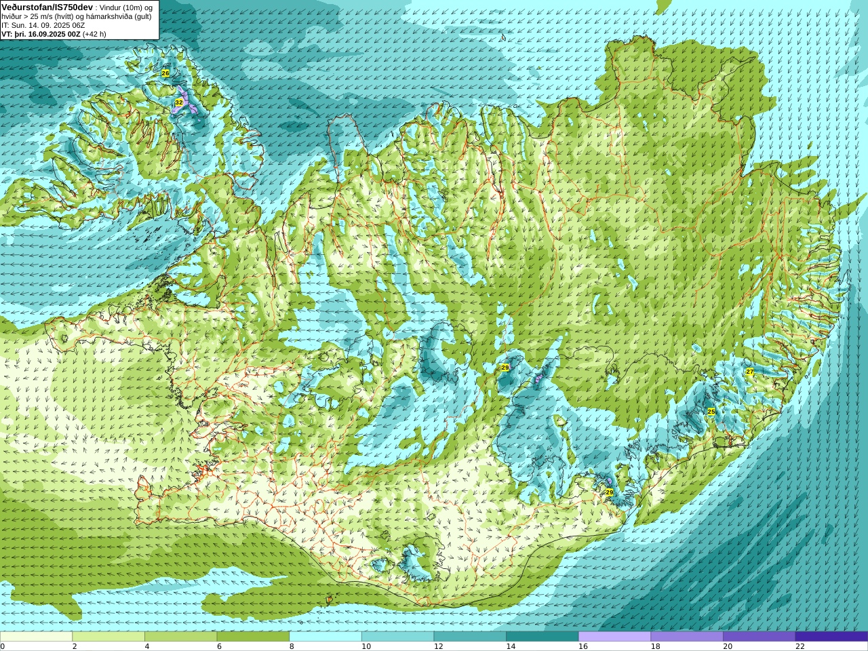Click the title text Veðurstofan/IS750dev
This screenshot has height=651, width=868.
click(x=47, y=7)
